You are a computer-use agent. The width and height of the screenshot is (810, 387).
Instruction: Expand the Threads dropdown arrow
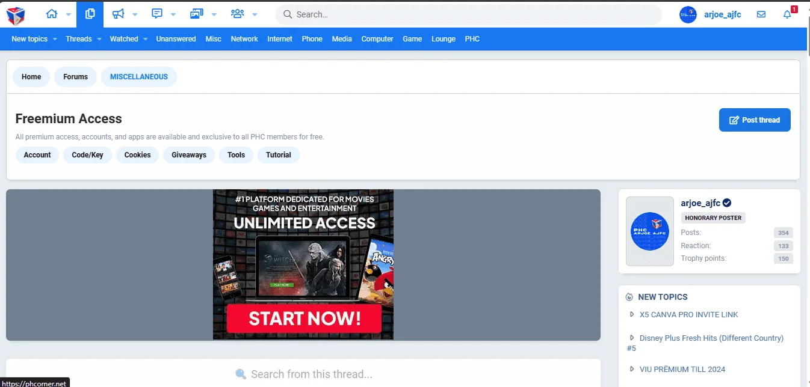[x=99, y=39]
